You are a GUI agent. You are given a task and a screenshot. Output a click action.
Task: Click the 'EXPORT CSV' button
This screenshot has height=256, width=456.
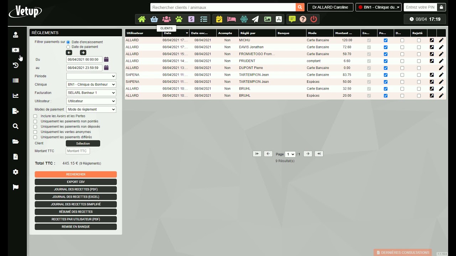point(76,182)
